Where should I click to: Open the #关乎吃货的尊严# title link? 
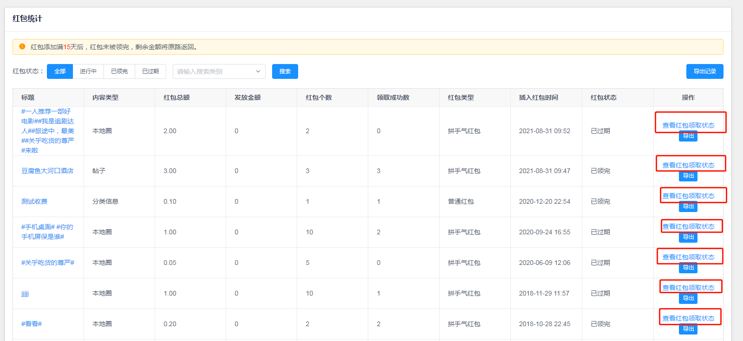(x=48, y=263)
